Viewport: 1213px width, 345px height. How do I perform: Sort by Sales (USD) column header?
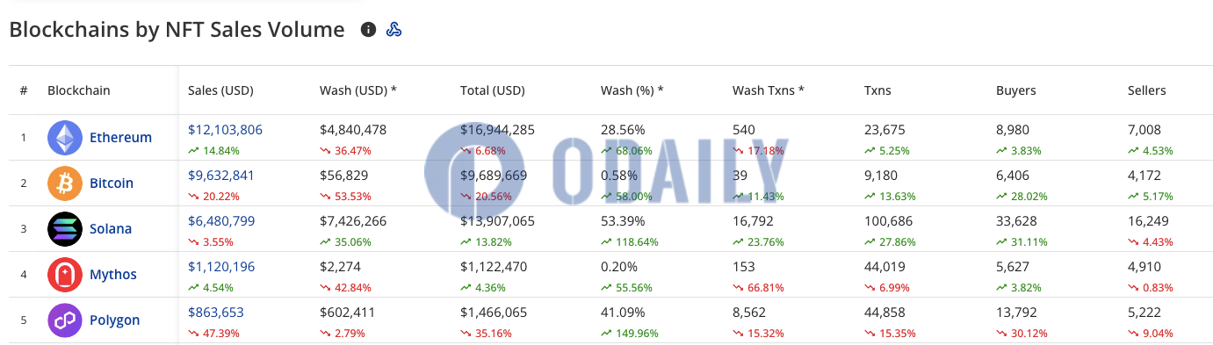(x=220, y=90)
